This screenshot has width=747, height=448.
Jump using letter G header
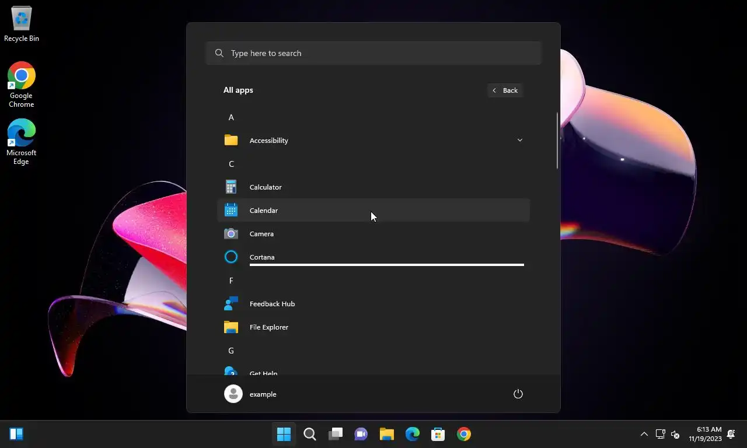pyautogui.click(x=231, y=351)
